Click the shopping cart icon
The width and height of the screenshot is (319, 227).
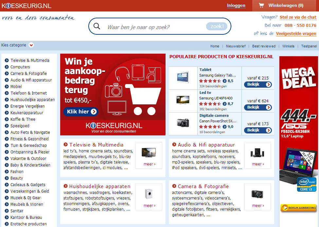[x=261, y=5]
